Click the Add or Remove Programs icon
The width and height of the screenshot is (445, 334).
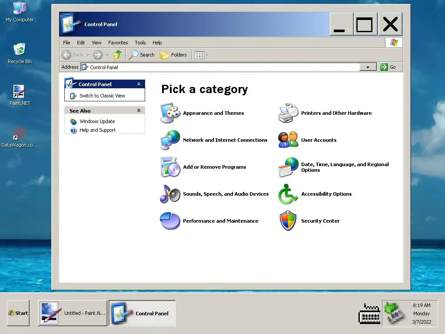[x=170, y=167]
